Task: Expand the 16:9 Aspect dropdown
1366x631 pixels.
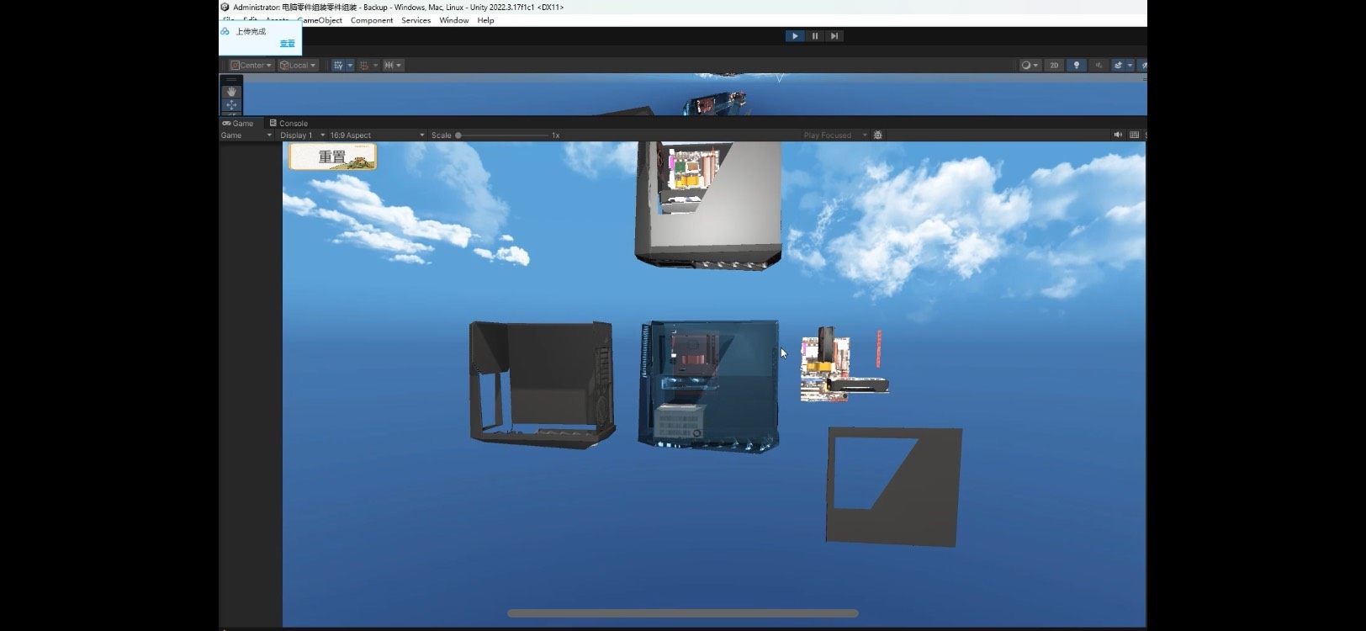Action: click(377, 135)
